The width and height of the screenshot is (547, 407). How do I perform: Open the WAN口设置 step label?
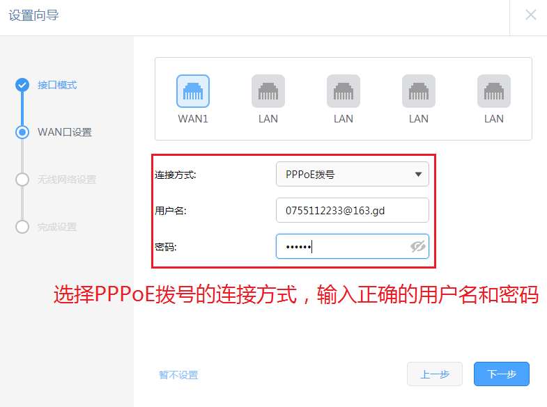pyautogui.click(x=65, y=132)
